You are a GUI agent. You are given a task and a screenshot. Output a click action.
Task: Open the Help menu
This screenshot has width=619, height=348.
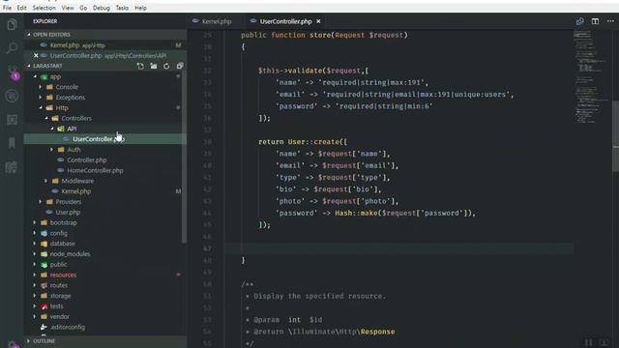[x=140, y=8]
